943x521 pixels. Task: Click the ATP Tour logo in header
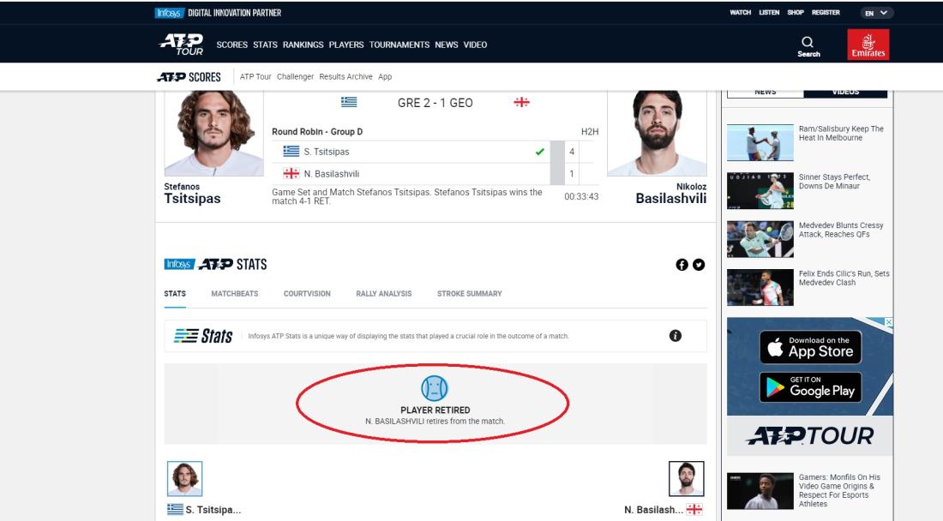pos(181,45)
